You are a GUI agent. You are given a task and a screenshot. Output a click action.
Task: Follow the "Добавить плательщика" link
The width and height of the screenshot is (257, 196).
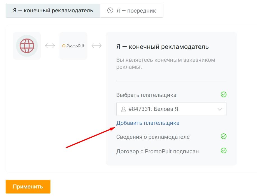pyautogui.click(x=148, y=123)
